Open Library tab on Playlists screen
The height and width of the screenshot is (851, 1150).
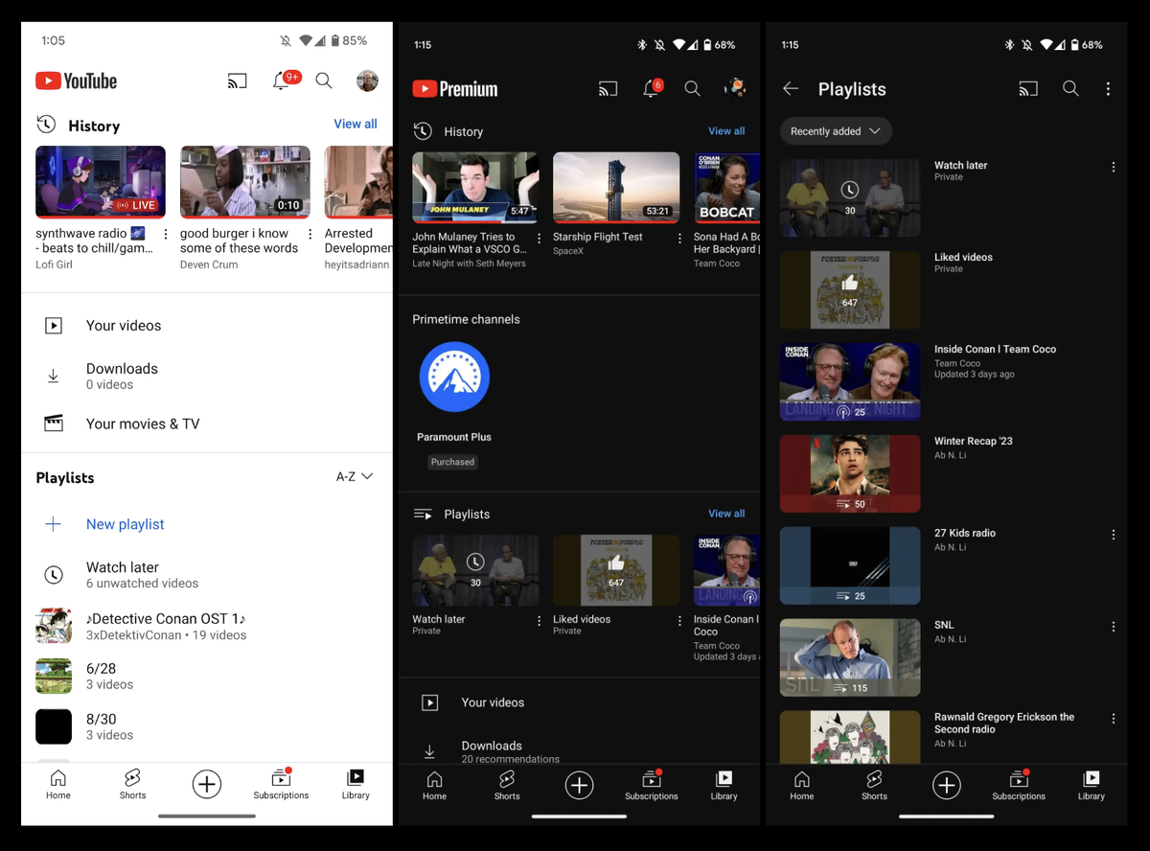pyautogui.click(x=1092, y=785)
